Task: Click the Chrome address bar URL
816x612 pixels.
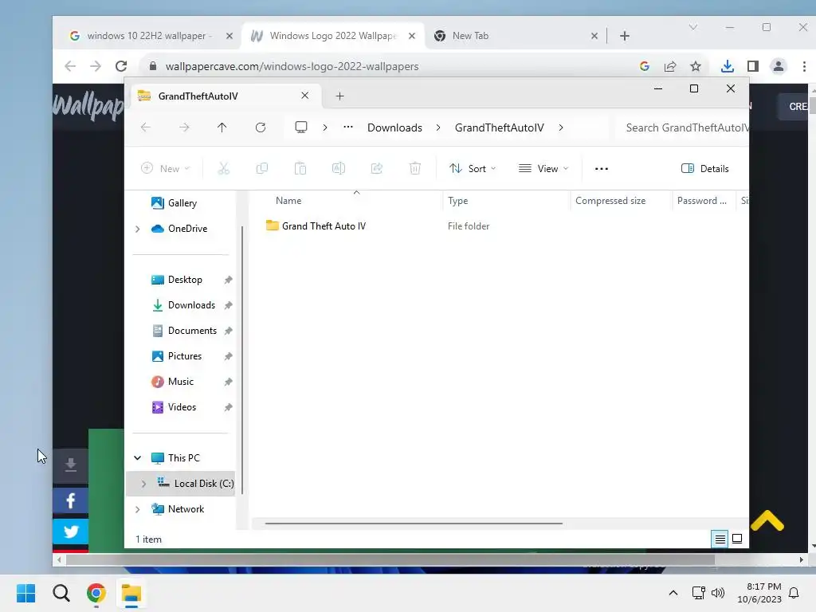Action: (292, 66)
